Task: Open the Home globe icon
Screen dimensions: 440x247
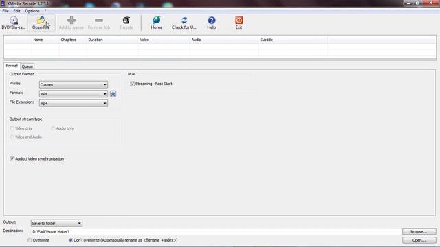Action: click(157, 21)
